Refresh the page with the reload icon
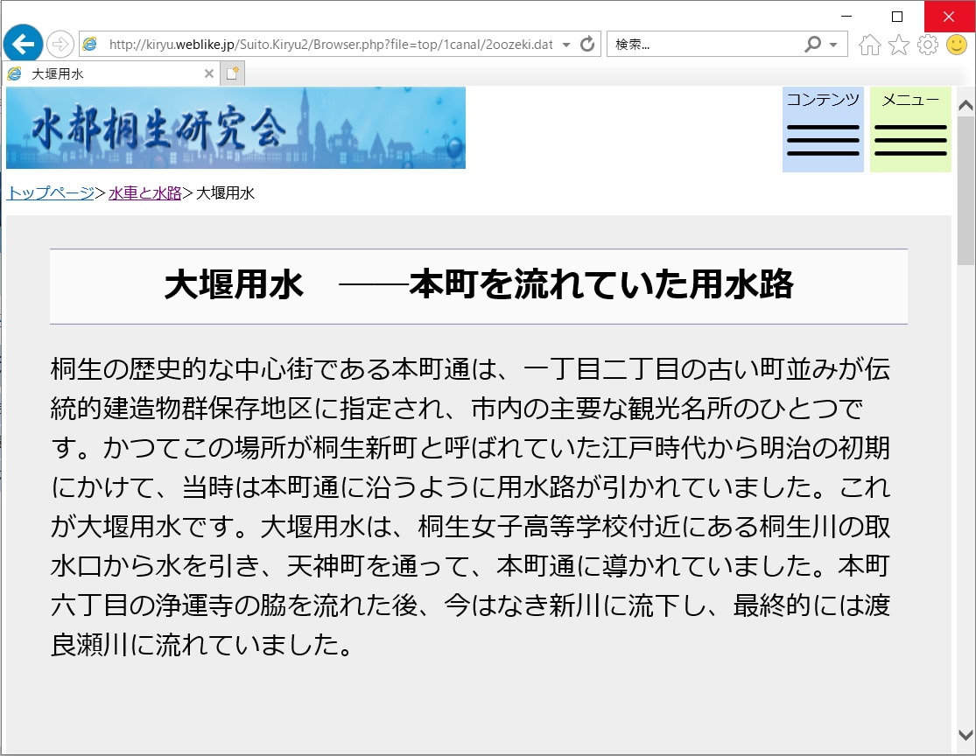976x756 pixels. pyautogui.click(x=587, y=44)
